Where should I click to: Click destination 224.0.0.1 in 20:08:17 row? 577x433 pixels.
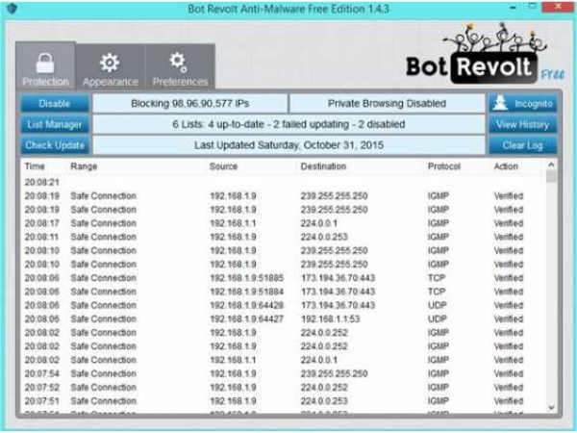click(x=319, y=223)
